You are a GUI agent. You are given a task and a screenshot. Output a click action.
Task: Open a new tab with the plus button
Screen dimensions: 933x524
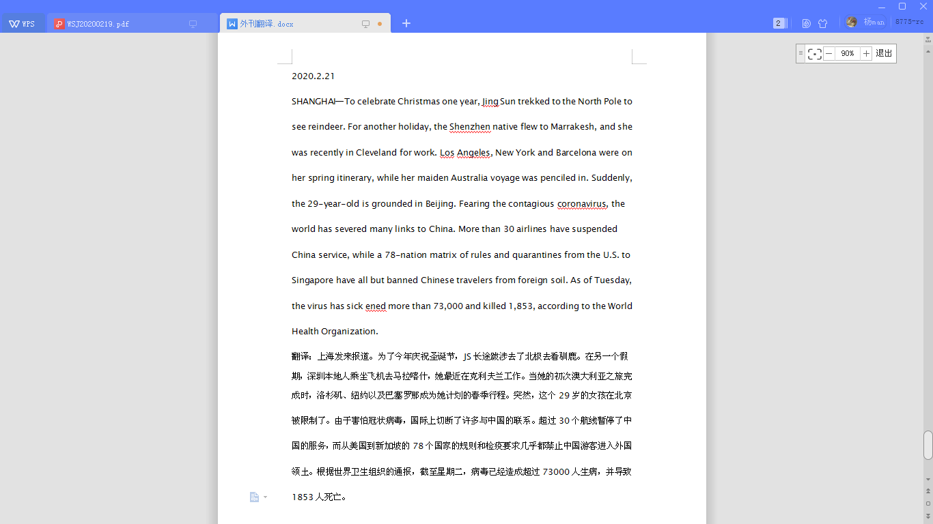[406, 23]
